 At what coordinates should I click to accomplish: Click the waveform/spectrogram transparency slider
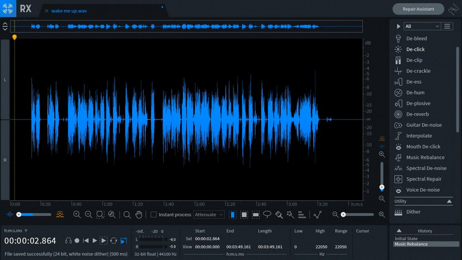(34, 214)
